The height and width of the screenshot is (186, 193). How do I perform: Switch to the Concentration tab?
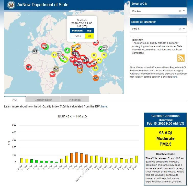pos(43,100)
